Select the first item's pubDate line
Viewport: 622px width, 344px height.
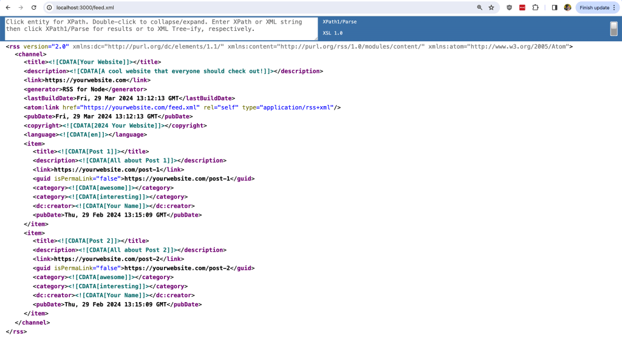click(117, 215)
